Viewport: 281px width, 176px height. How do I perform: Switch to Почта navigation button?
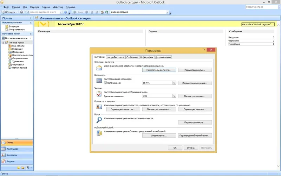[17, 143]
